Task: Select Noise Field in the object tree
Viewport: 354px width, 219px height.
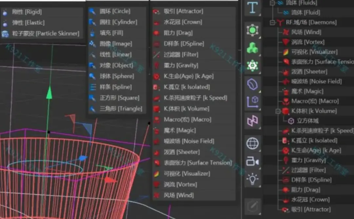Action: tap(316, 82)
